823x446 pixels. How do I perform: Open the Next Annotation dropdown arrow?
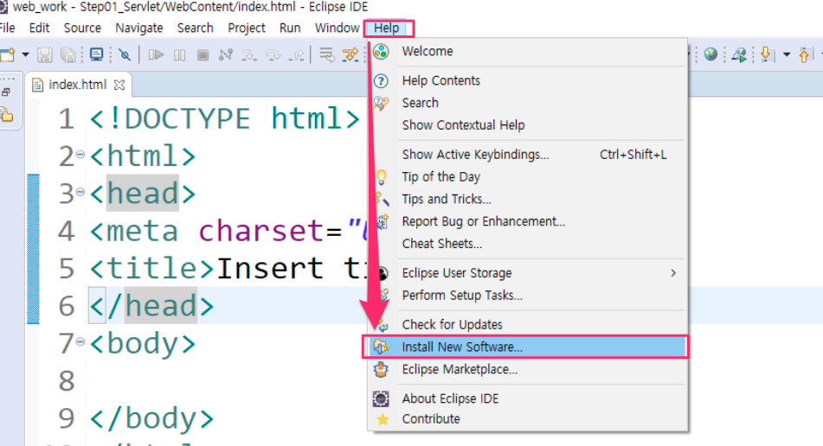[x=787, y=54]
